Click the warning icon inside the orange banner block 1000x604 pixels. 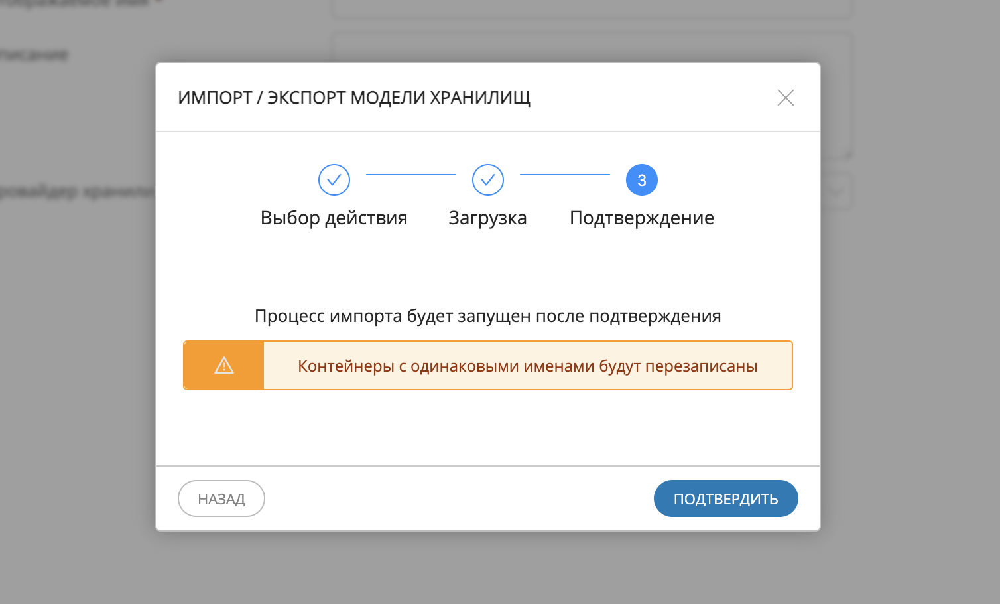(x=223, y=365)
